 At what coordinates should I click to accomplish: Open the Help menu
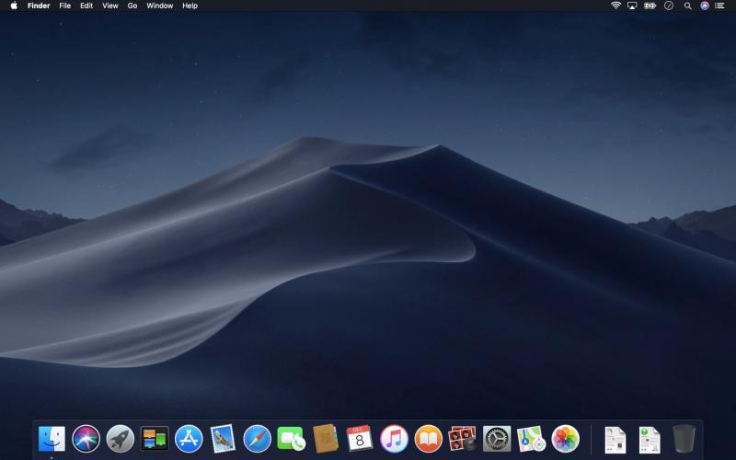pyautogui.click(x=190, y=6)
